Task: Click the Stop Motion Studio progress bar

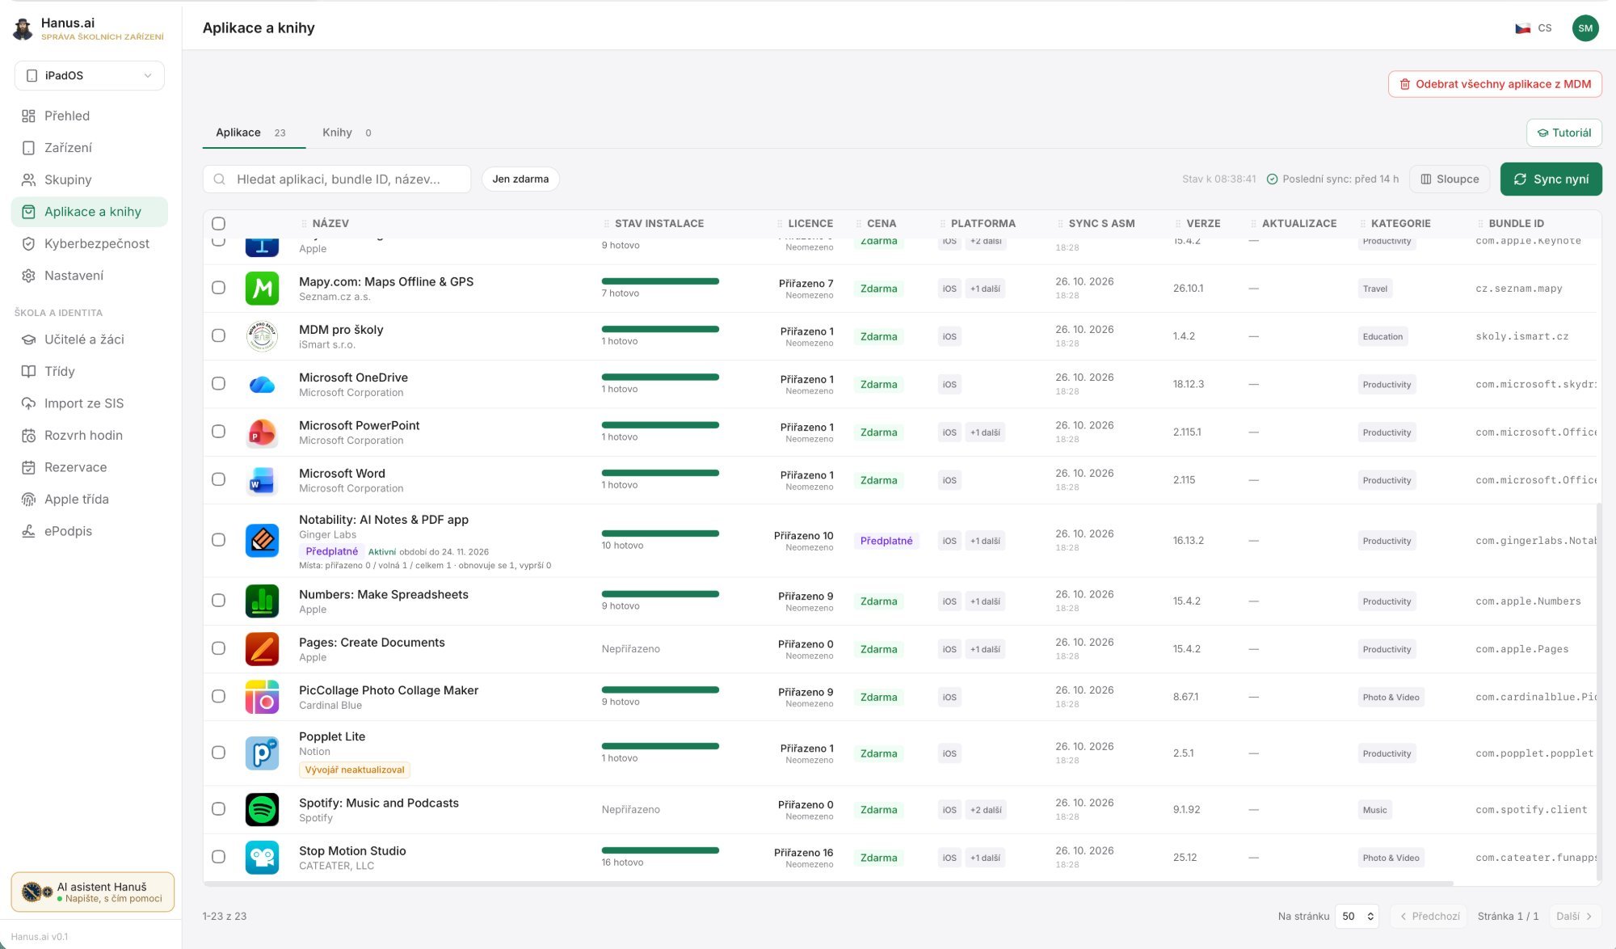Action: 660,850
